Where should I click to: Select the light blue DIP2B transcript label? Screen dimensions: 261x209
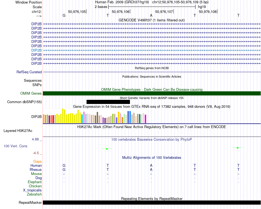click(37, 50)
